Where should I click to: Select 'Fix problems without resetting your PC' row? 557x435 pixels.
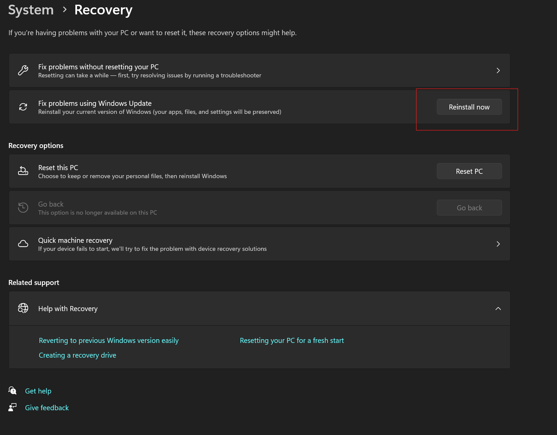[x=259, y=70]
